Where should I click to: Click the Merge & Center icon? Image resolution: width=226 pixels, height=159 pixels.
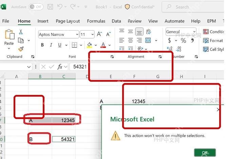148,40
